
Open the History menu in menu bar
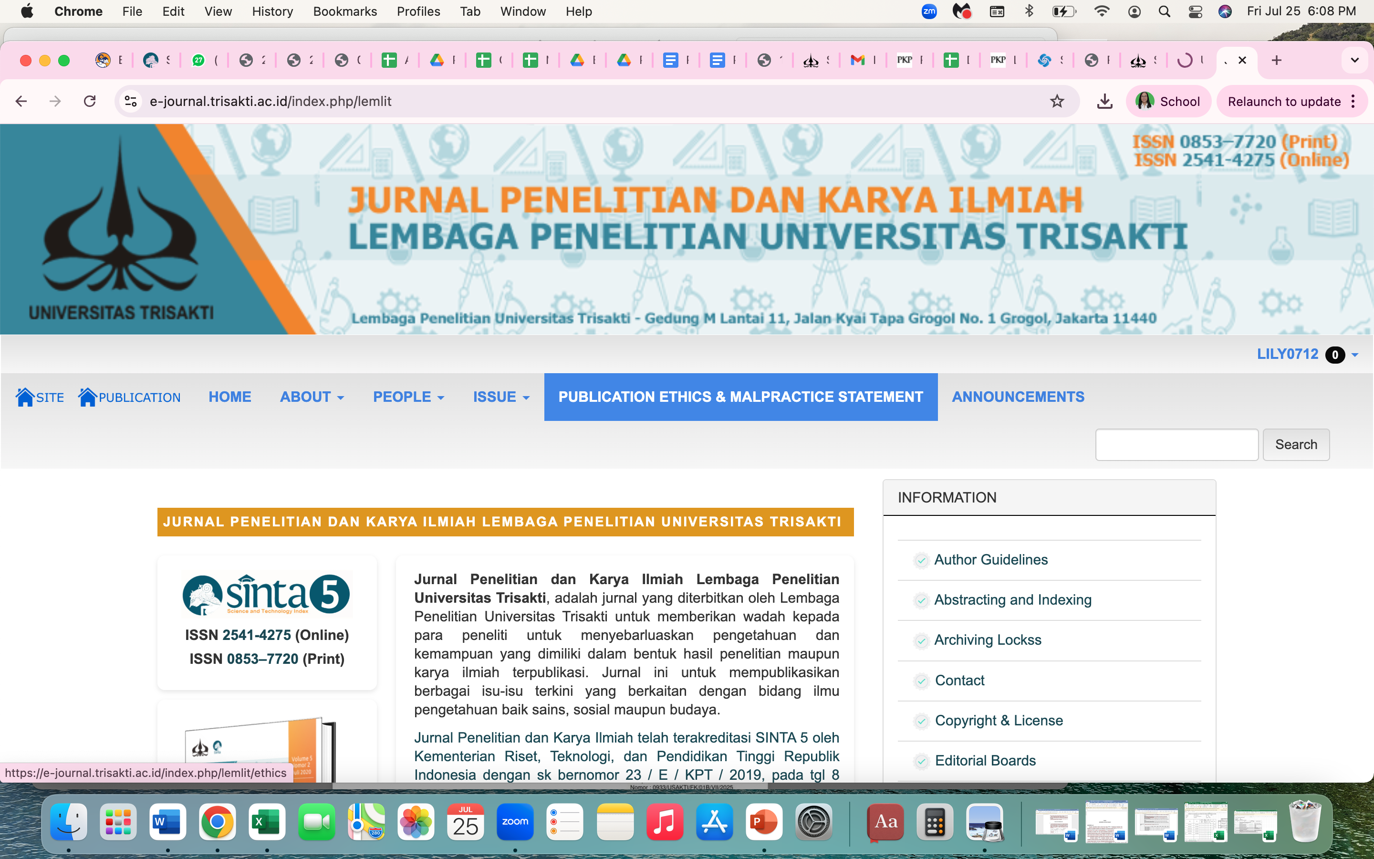pos(272,11)
